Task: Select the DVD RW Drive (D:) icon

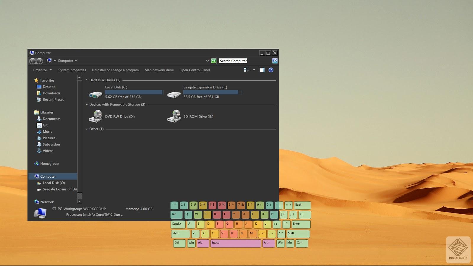Action: tap(95, 116)
